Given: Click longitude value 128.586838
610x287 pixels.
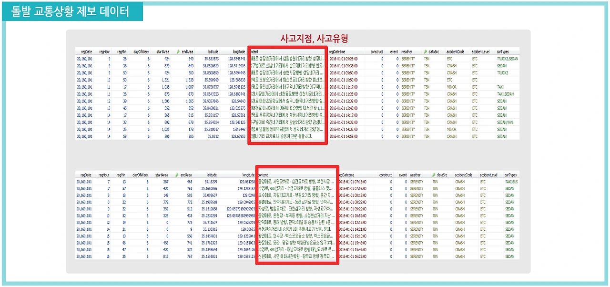Looking at the screenshot, I should 237,80.
